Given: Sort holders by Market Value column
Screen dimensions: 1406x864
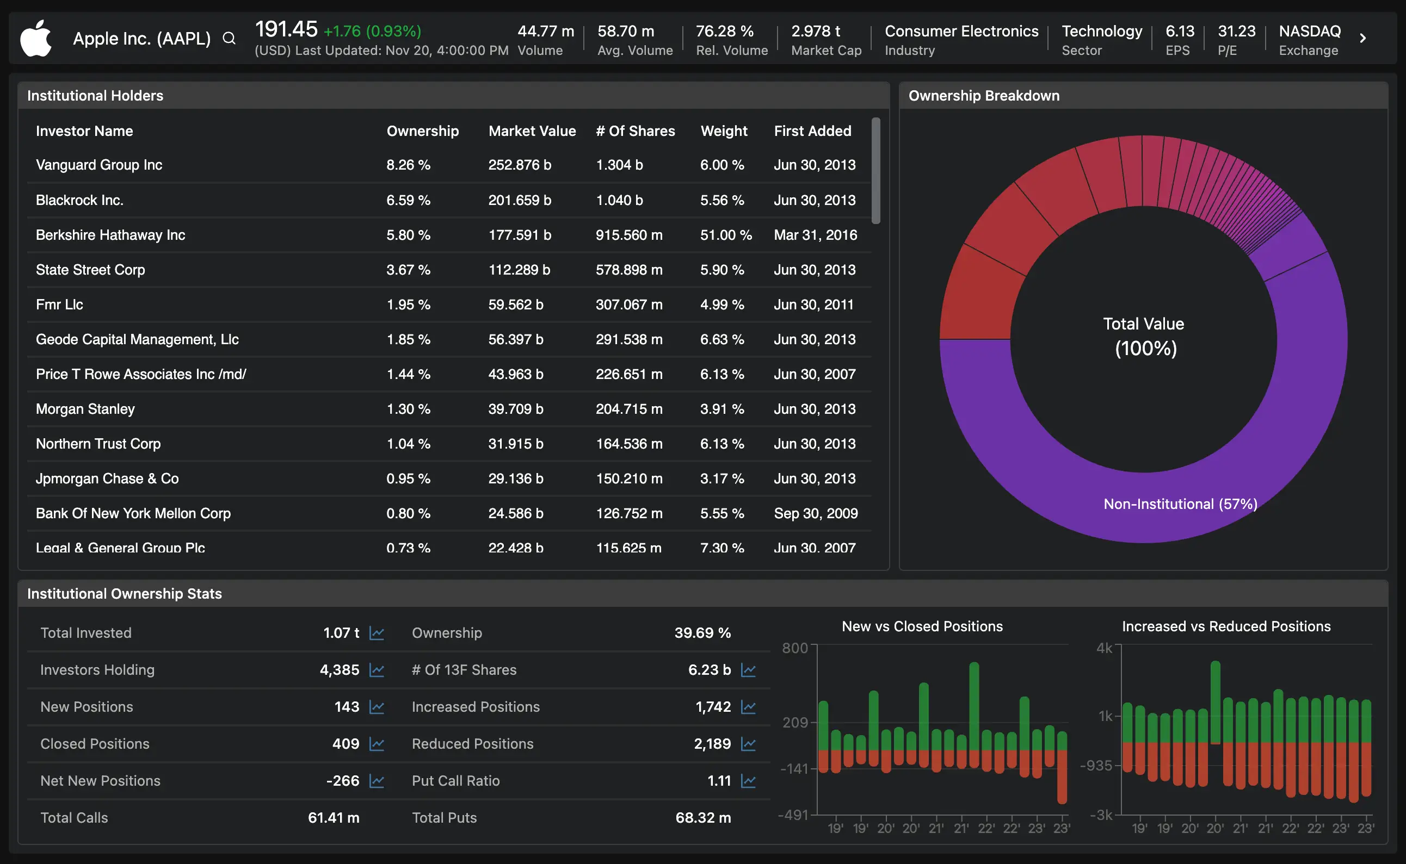Looking at the screenshot, I should point(532,130).
